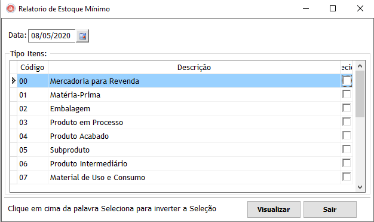Click the red app icon in title bar
Image resolution: width=374 pixels, height=222 pixels.
pyautogui.click(x=11, y=8)
